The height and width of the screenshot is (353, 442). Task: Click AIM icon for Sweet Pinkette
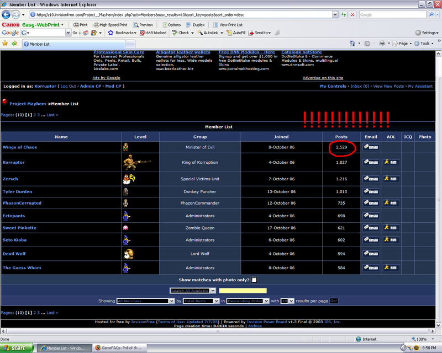(391, 228)
